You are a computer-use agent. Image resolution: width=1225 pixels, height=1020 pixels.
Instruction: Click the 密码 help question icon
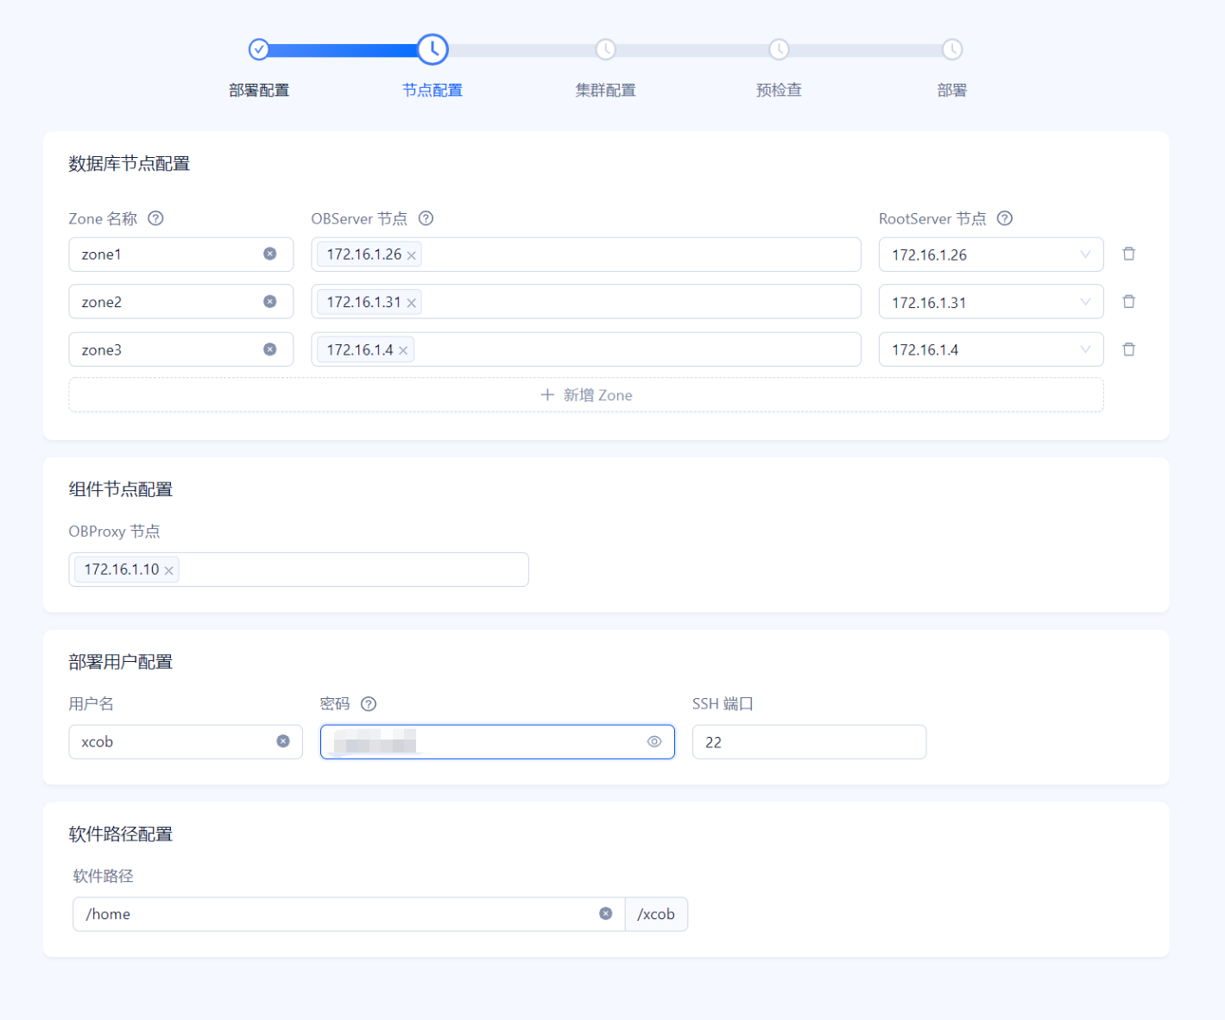pyautogui.click(x=369, y=704)
